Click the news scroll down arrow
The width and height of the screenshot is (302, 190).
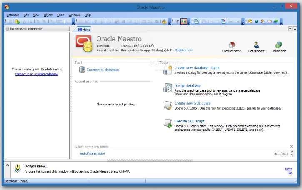pos(292,155)
